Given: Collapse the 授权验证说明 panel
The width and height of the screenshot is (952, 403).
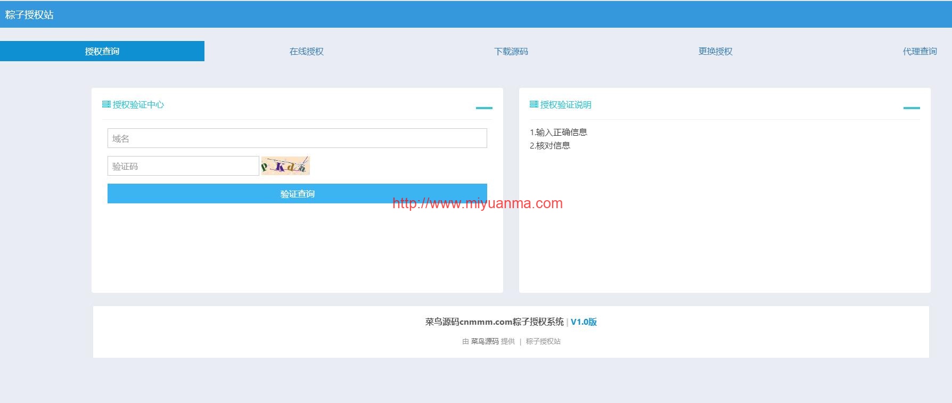Looking at the screenshot, I should 912,108.
